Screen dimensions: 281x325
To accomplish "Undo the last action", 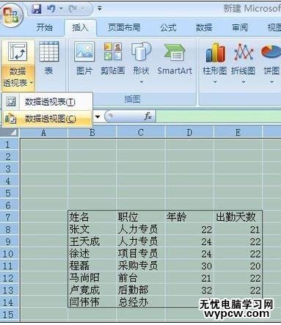I will pyautogui.click(x=51, y=9).
